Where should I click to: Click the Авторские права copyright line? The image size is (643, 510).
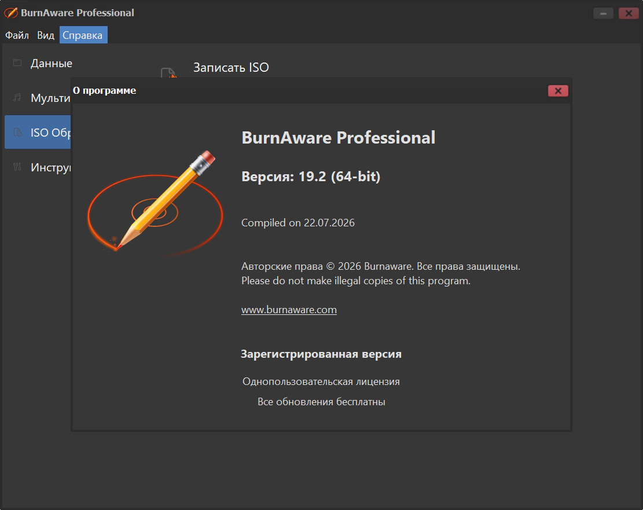[381, 266]
